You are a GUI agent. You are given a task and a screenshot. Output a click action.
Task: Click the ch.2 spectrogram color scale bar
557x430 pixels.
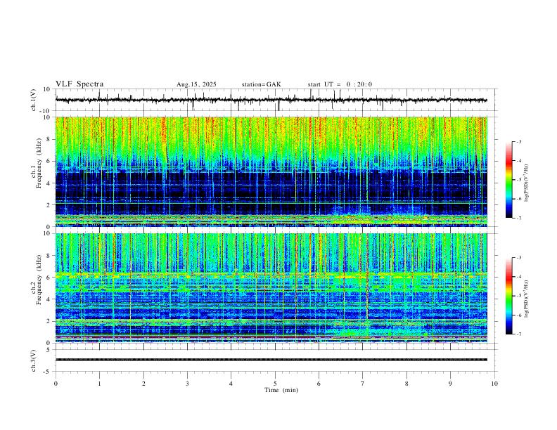(509, 296)
